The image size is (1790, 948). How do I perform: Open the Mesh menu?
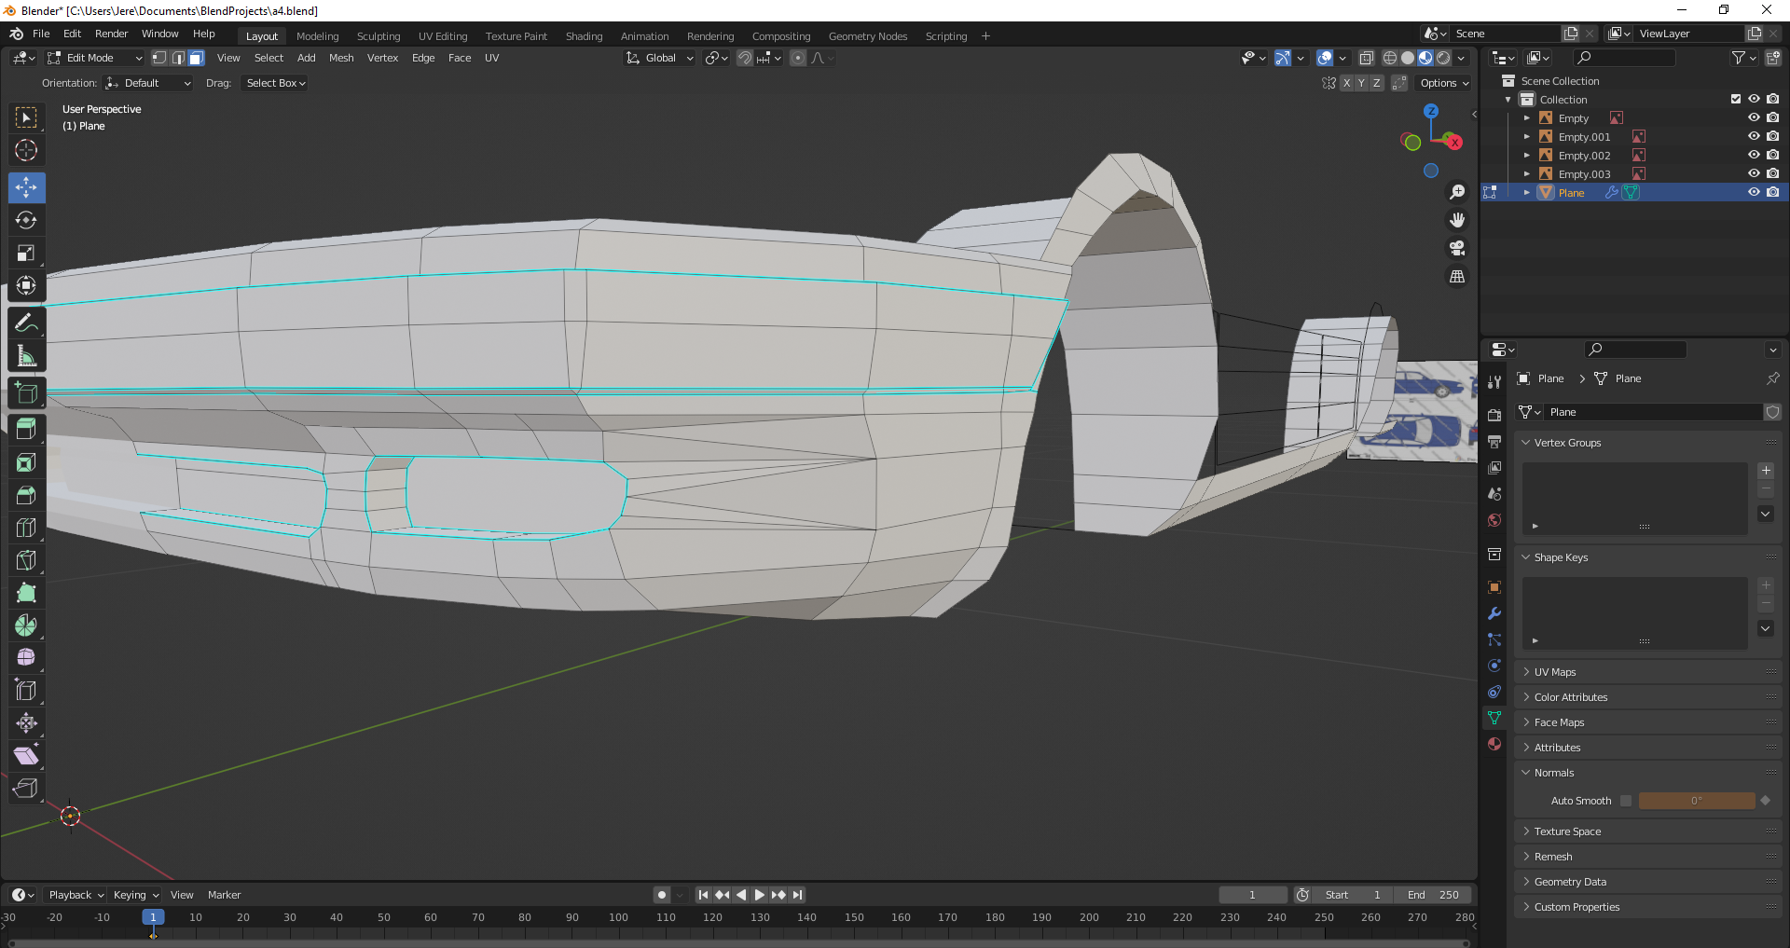coord(341,58)
